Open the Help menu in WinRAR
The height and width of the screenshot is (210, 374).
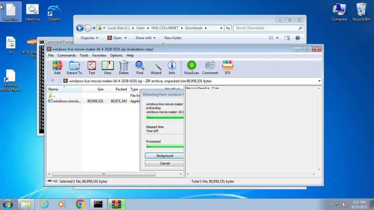[130, 55]
